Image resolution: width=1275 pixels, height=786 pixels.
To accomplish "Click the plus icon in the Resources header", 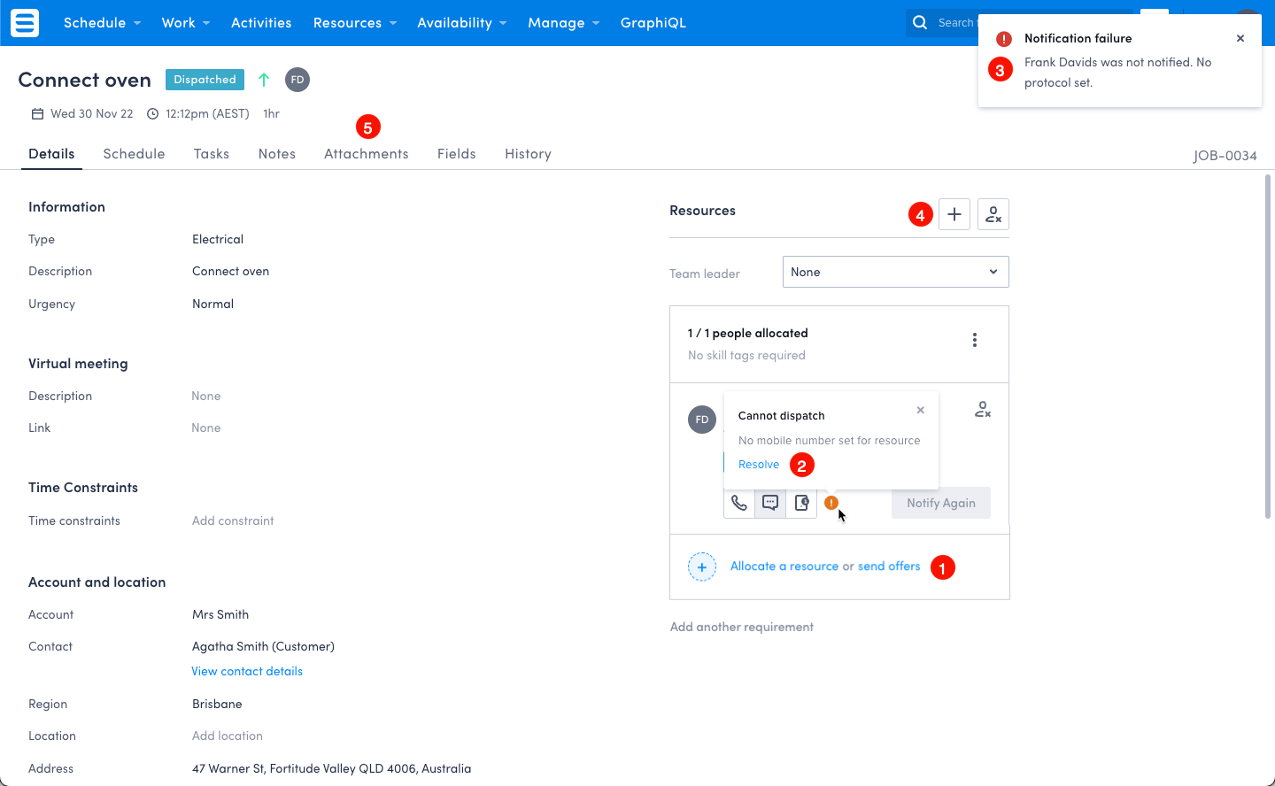I will click(x=954, y=214).
